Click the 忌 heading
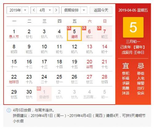Viewport: 154px width, 129px height. tap(141, 66)
